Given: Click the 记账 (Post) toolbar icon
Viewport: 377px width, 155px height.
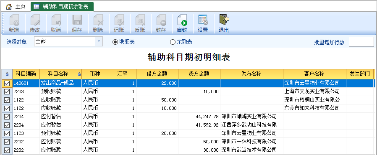Looking at the screenshot, I should tap(119, 20).
